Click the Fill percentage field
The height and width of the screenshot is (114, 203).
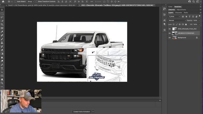click(195, 24)
